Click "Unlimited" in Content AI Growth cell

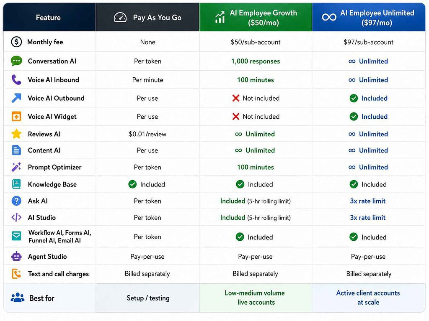(260, 150)
